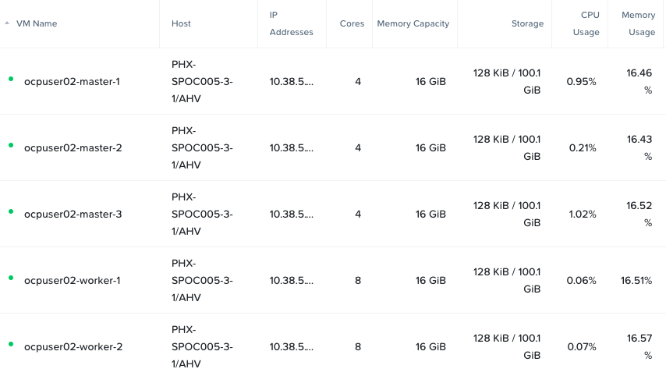The width and height of the screenshot is (666, 376).
Task: Click truncated IP address for ocpuser02-worker-1
Action: (291, 280)
